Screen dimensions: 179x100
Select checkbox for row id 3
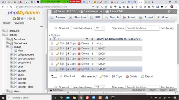pyautogui.click(x=52, y=54)
